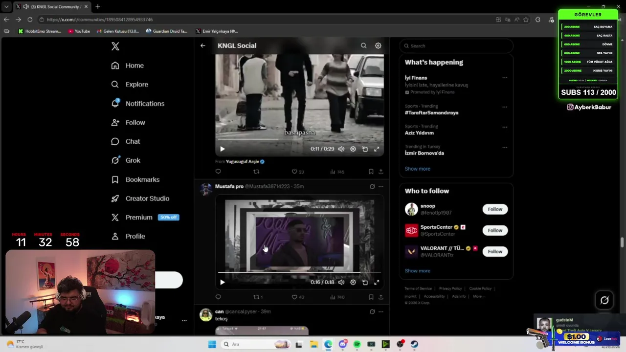The height and width of the screenshot is (352, 626).
Task: Open Discord from the taskbar
Action: (x=343, y=344)
